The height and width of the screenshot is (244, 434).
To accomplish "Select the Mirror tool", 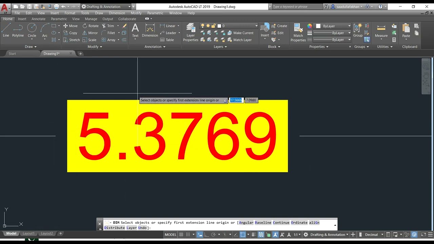I will pyautogui.click(x=90, y=33).
